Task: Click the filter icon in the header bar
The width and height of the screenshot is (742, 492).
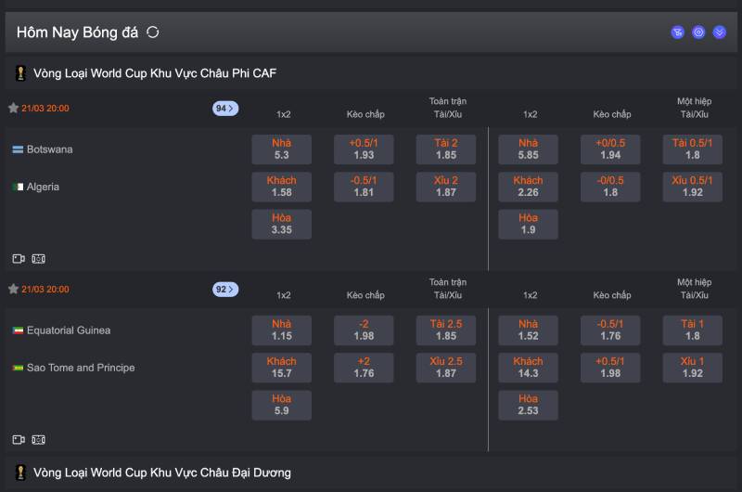Action: click(x=678, y=32)
